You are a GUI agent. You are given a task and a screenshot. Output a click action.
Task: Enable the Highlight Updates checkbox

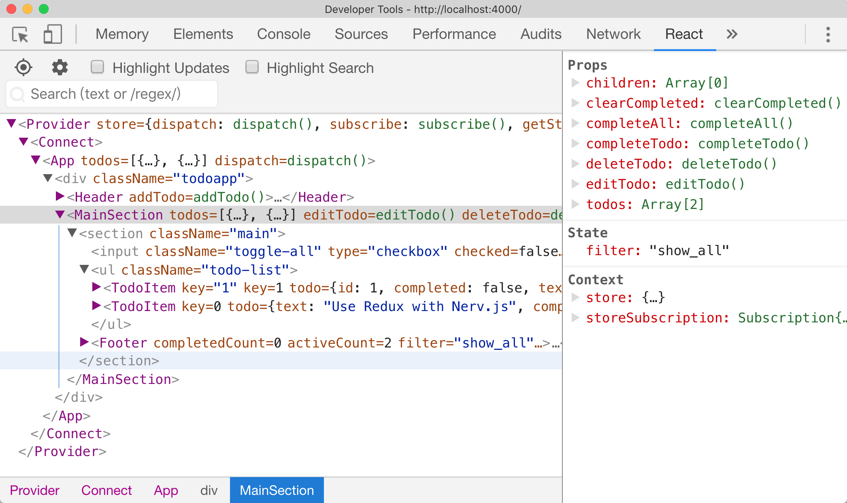pyautogui.click(x=98, y=67)
